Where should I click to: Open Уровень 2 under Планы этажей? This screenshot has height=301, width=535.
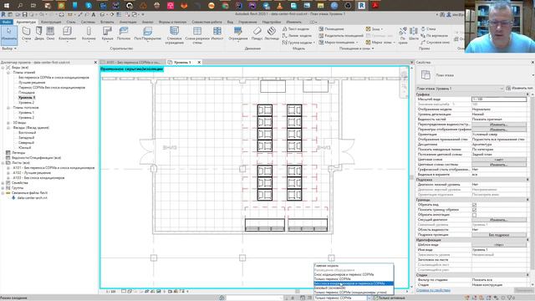[x=27, y=102]
